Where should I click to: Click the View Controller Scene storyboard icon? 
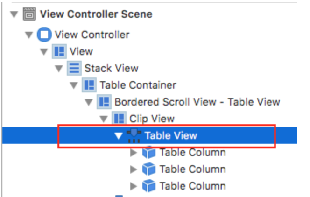coord(28,14)
